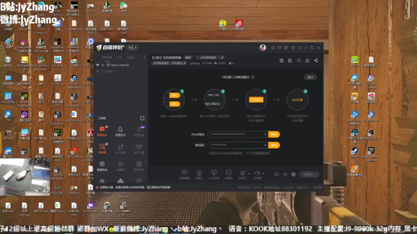The height and width of the screenshot is (234, 417).
Task: Open notifications bell icon
Action: (307, 60)
